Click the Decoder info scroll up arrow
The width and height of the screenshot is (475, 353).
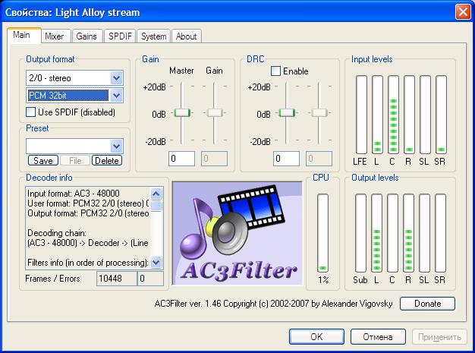point(156,194)
